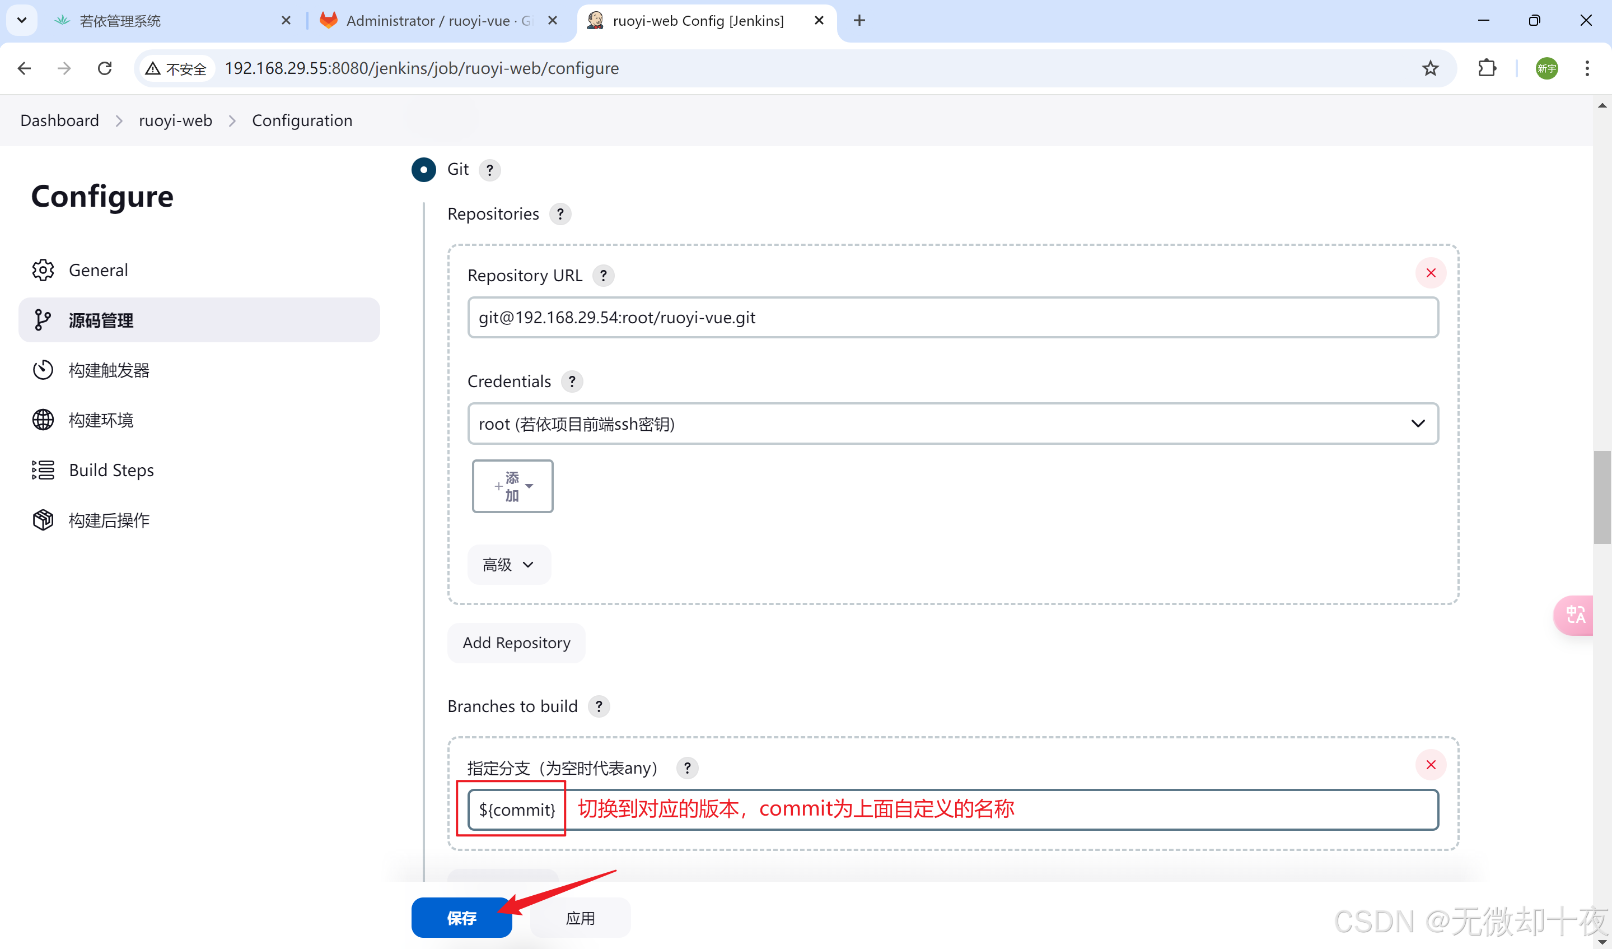Image resolution: width=1612 pixels, height=949 pixels.
Task: Select the Git radio button
Action: (x=423, y=170)
